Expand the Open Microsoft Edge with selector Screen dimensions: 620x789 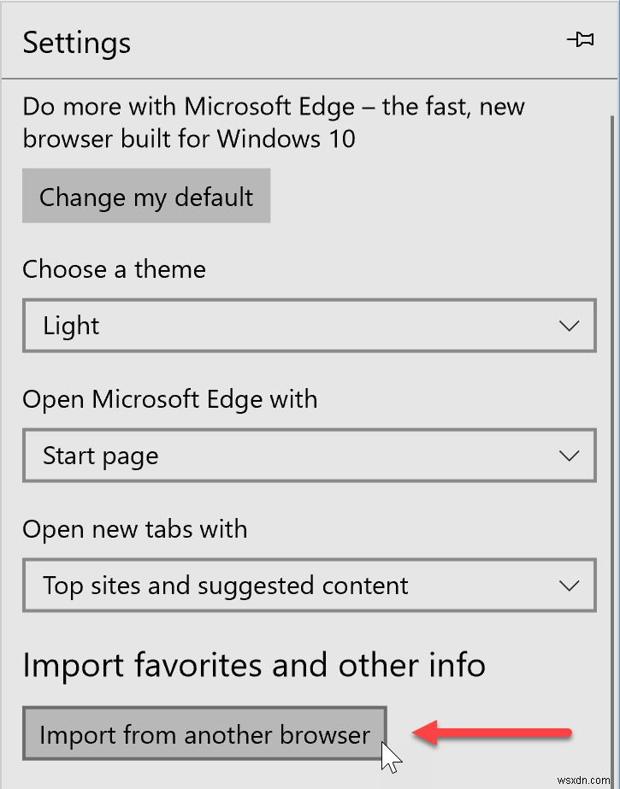click(308, 456)
